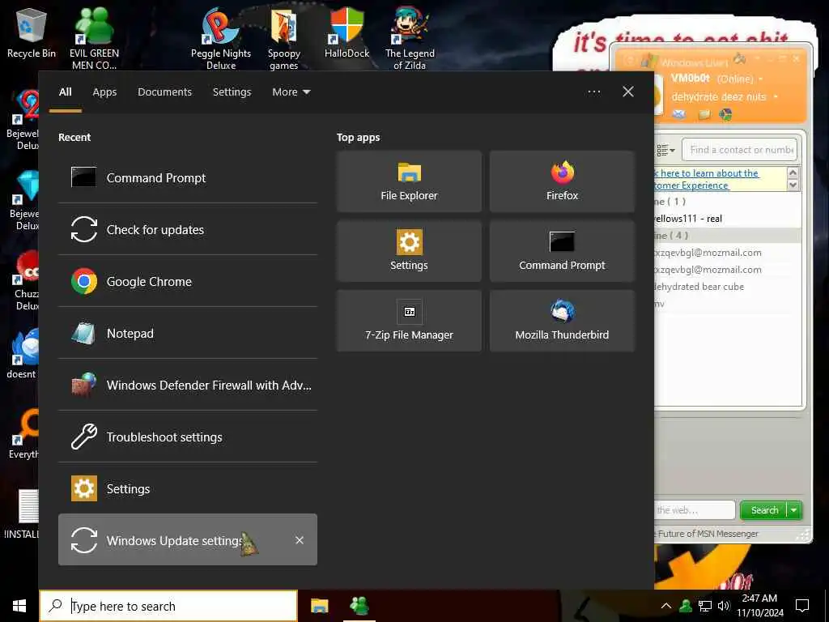Click the Type here to search box
This screenshot has height=622, width=829.
click(168, 606)
